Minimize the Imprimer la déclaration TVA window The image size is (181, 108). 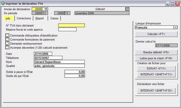pyautogui.click(x=167, y=3)
